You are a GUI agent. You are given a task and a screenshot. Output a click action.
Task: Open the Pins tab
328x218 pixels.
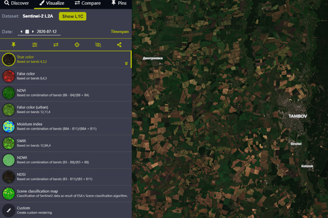pos(119,4)
